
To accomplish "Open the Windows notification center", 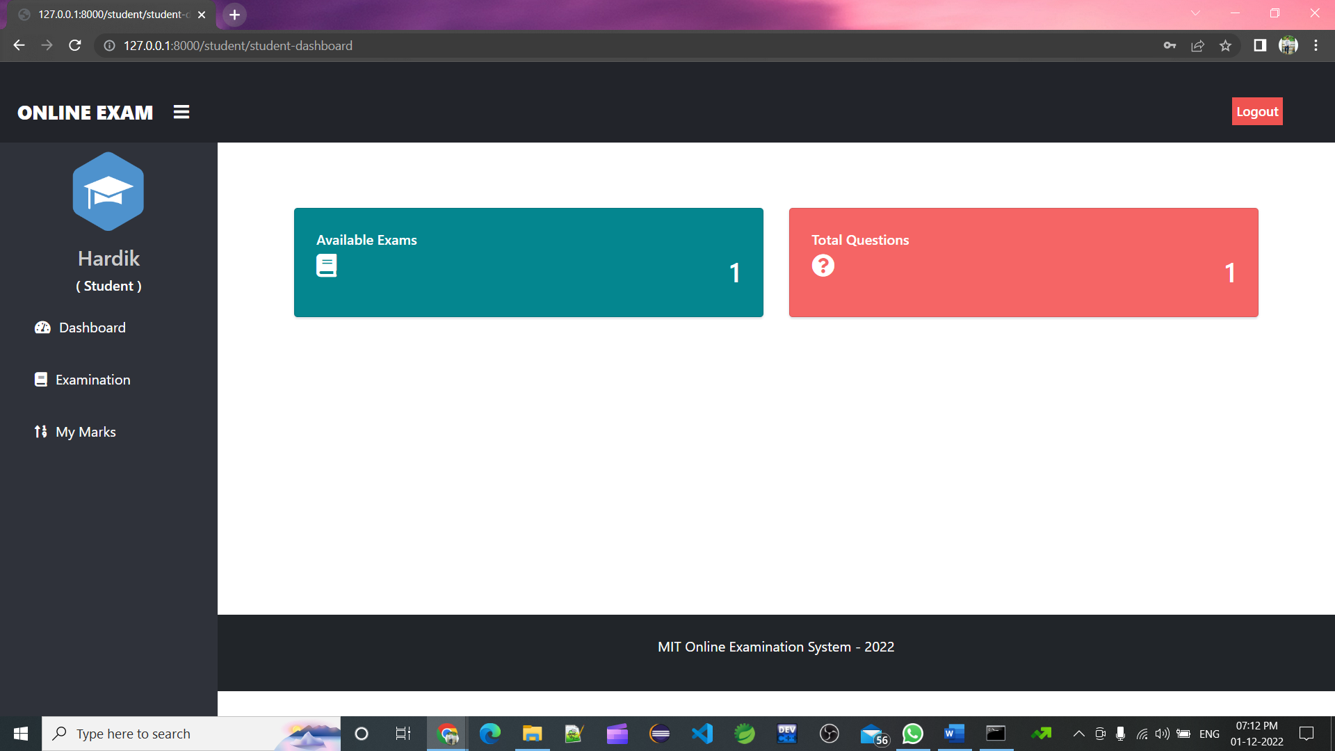I will 1306,734.
